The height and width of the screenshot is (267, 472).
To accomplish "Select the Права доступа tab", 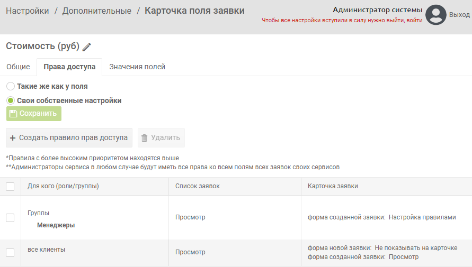I will click(69, 67).
